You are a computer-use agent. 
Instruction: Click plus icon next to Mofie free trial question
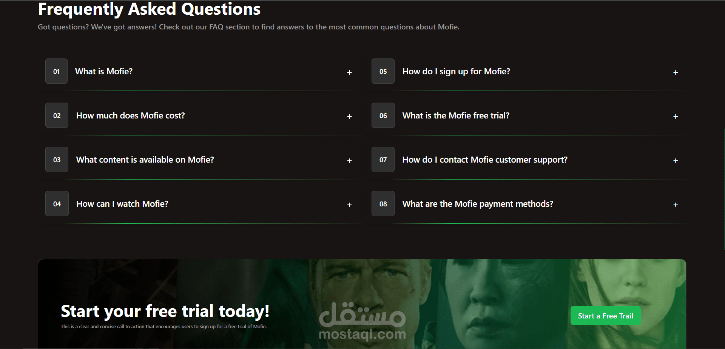[676, 117]
